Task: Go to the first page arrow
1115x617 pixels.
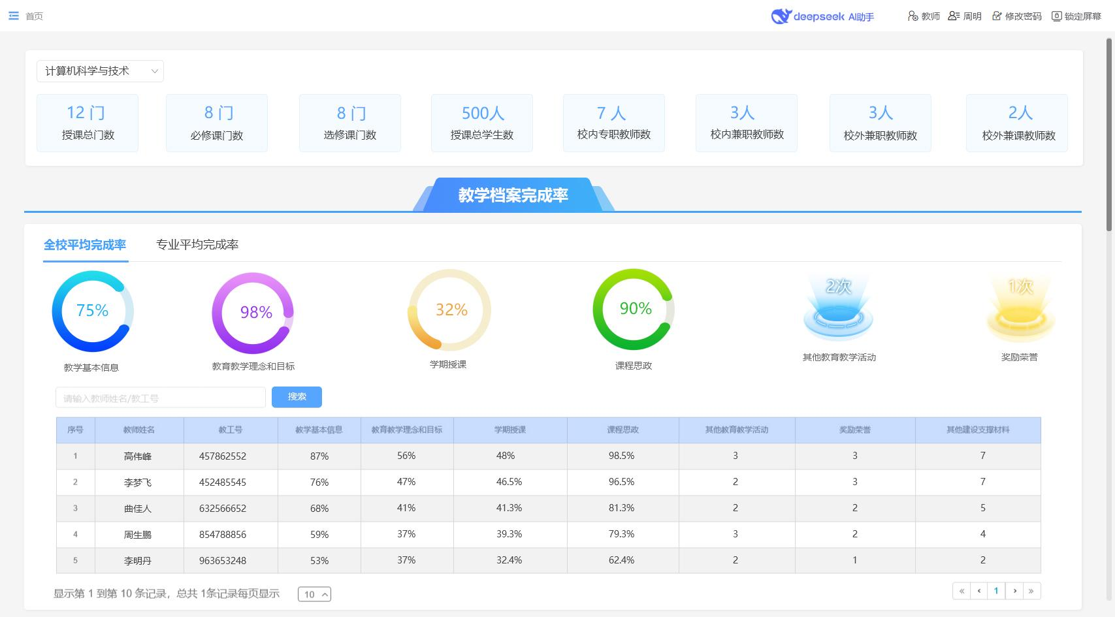Action: (x=961, y=591)
